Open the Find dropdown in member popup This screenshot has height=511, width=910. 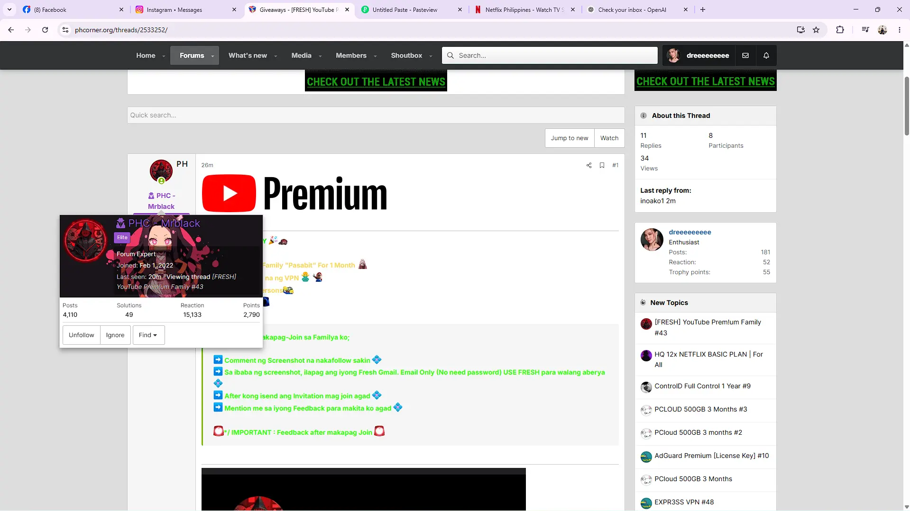(148, 335)
